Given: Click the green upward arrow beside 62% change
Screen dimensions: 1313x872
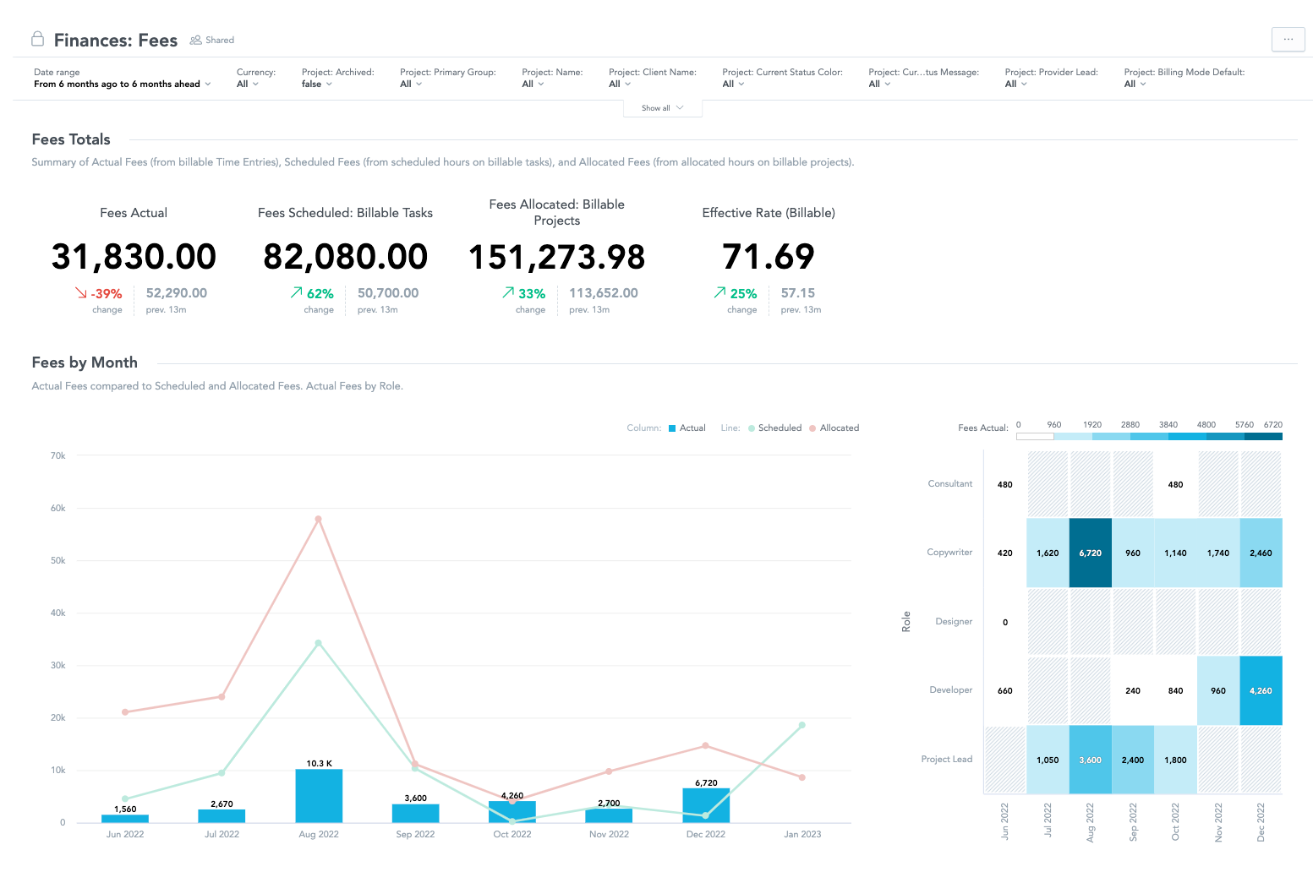Looking at the screenshot, I should pyautogui.click(x=295, y=292).
